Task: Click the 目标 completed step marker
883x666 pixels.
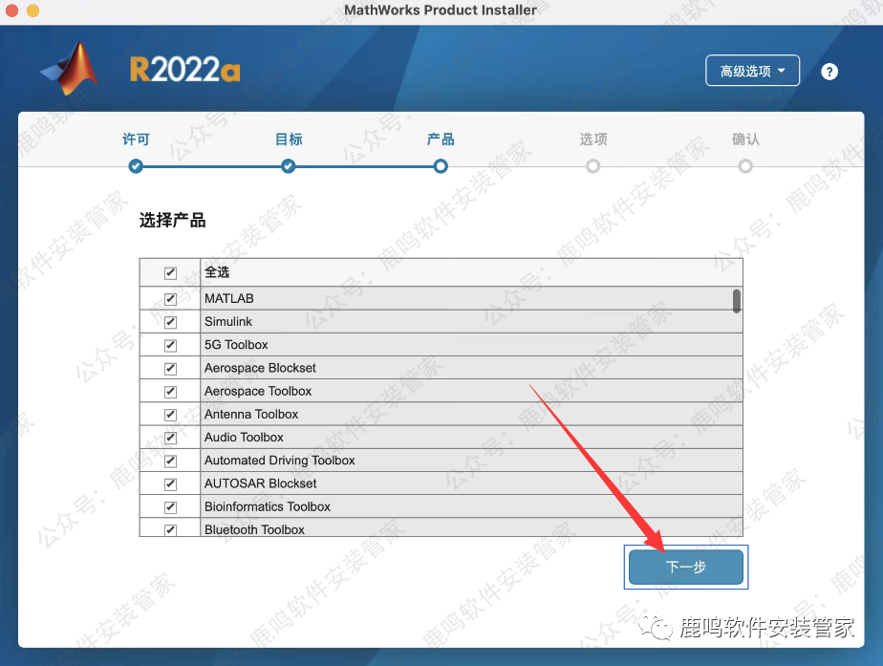Action: [289, 166]
